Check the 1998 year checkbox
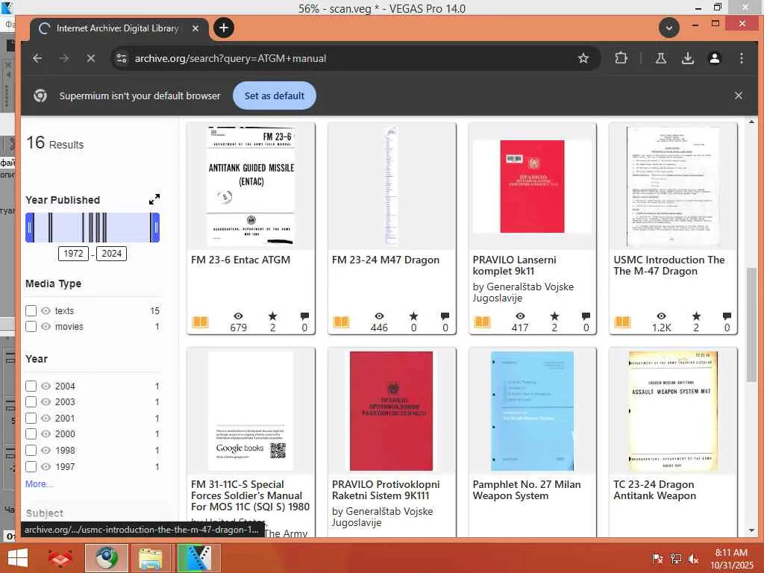764x573 pixels. pos(31,450)
